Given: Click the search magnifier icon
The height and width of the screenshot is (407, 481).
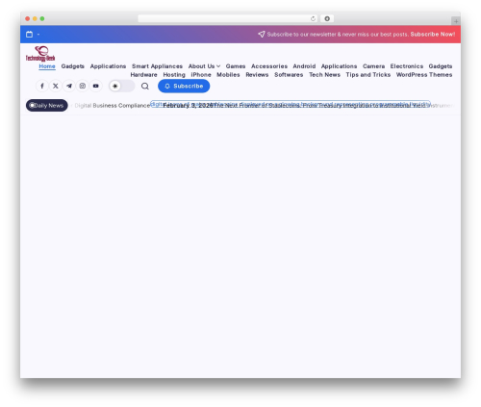Looking at the screenshot, I should (145, 86).
